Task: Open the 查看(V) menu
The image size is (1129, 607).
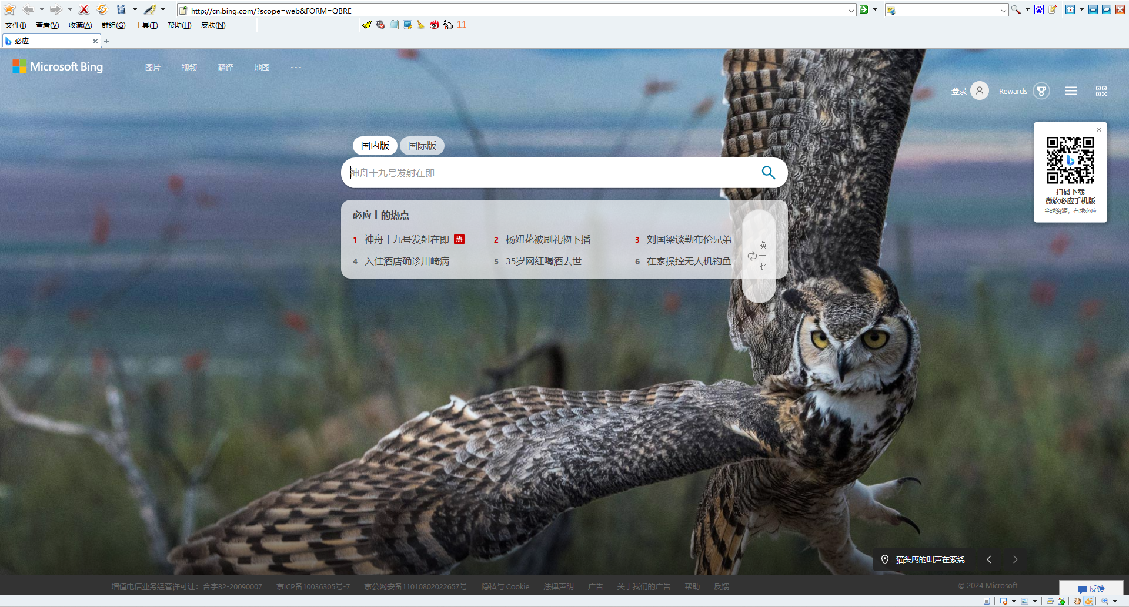Action: (x=47, y=25)
